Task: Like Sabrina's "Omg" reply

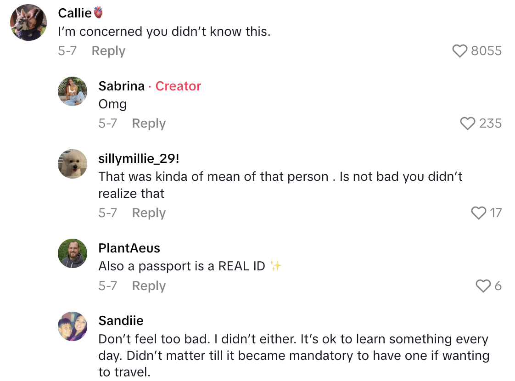Action: (468, 123)
